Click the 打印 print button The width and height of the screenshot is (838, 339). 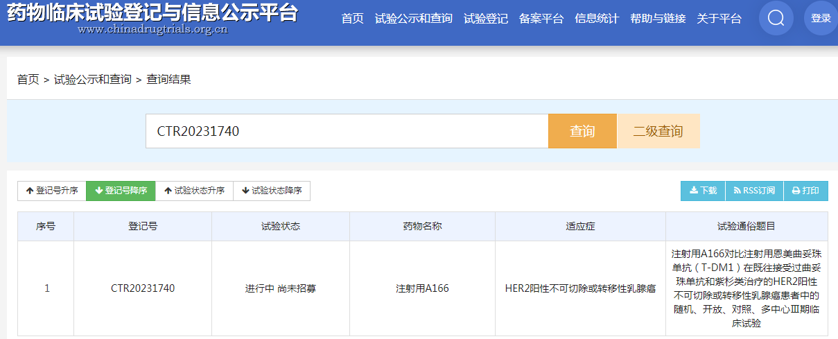pos(806,191)
